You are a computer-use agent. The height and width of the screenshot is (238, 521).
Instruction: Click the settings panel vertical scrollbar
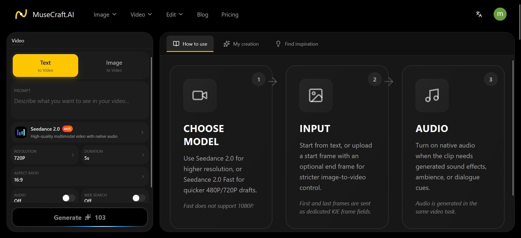[x=151, y=122]
